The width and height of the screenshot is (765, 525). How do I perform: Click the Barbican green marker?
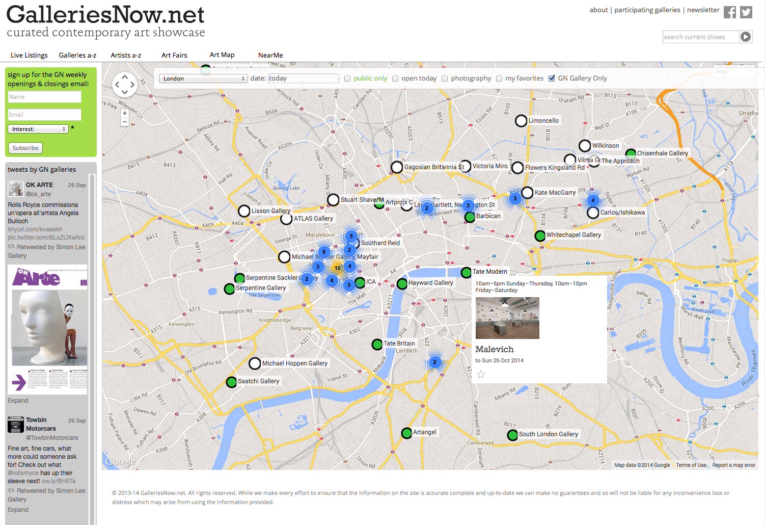click(470, 217)
